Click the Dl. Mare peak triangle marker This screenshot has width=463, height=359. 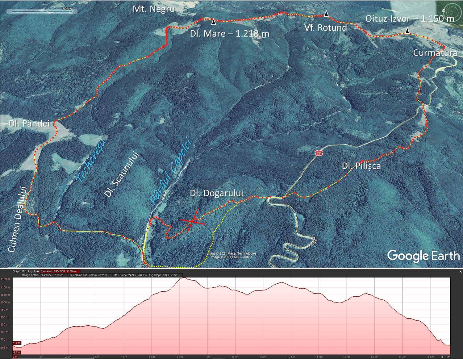[x=214, y=22]
